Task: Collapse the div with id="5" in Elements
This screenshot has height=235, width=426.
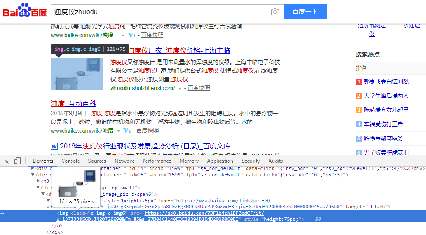Action: (33, 175)
